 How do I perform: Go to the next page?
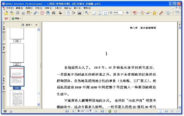(x=97, y=111)
